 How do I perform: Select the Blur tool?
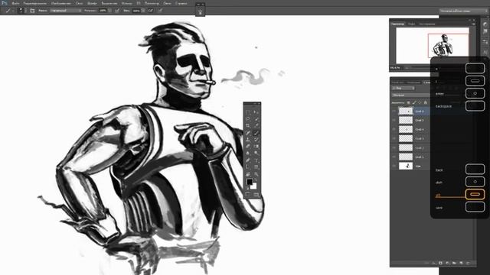247,153
